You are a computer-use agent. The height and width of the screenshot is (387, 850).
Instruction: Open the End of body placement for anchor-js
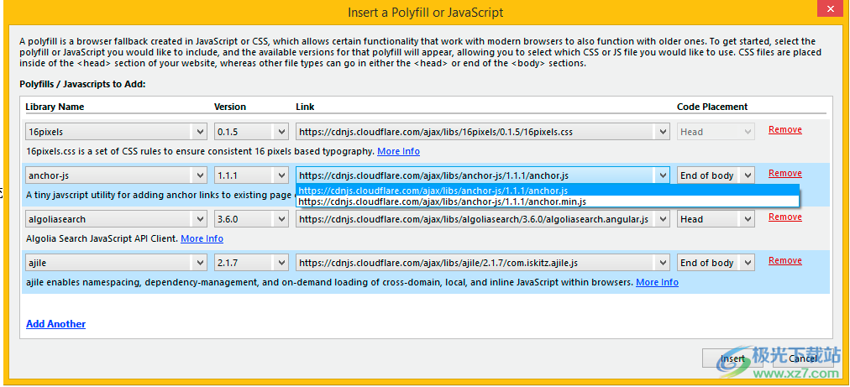click(716, 175)
